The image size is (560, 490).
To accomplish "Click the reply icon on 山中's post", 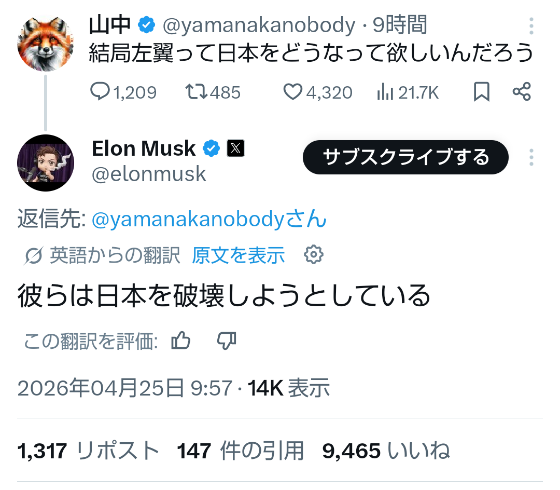I will [x=99, y=92].
